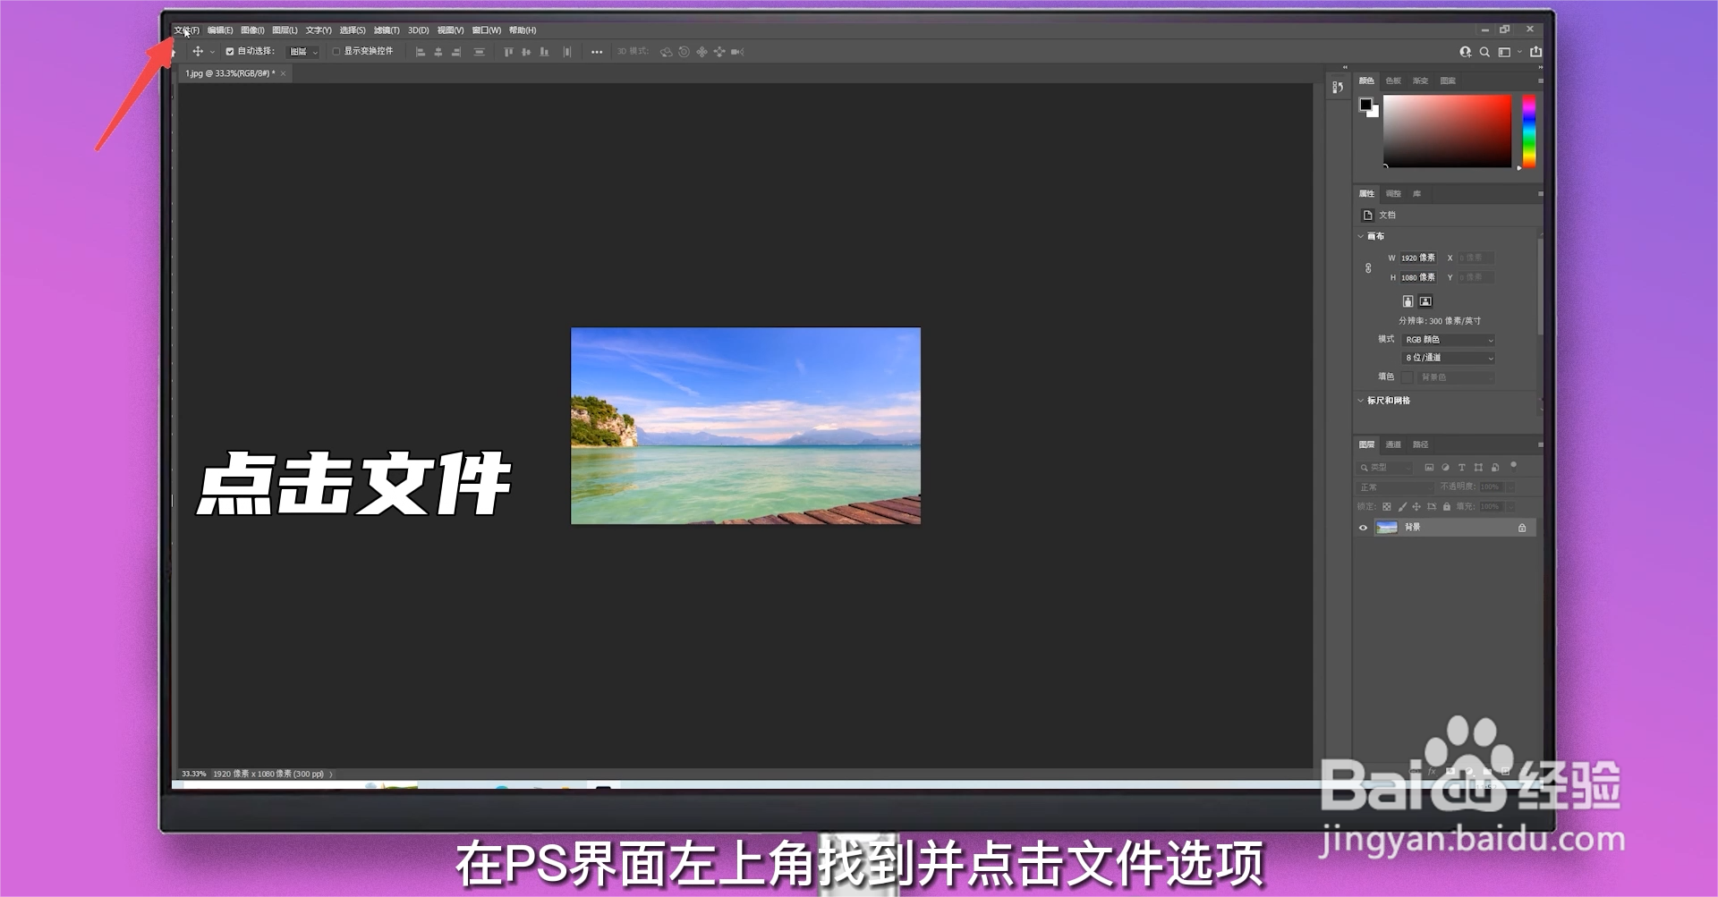Click the 3D slide camera icon
1718x897 pixels.
(x=719, y=52)
